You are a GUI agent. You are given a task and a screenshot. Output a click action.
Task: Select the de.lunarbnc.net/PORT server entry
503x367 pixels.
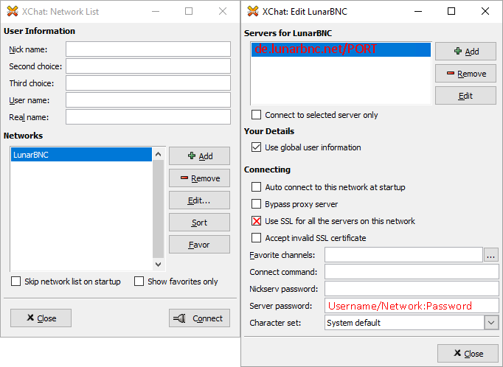tap(341, 49)
